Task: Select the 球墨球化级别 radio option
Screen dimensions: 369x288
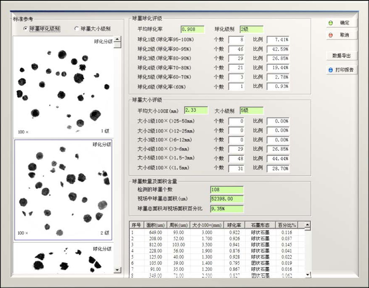Action: [x=26, y=29]
